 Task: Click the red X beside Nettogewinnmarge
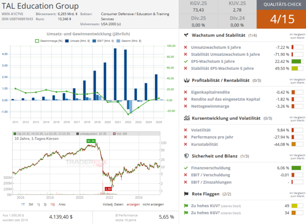pos(186,106)
